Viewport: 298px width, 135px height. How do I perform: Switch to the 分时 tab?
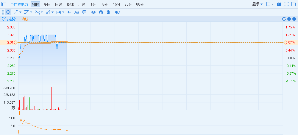(35, 4)
